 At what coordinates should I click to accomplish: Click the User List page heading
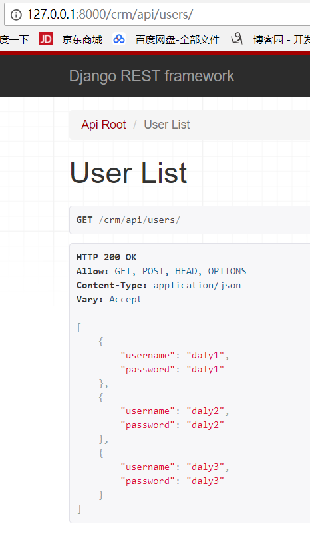(128, 173)
